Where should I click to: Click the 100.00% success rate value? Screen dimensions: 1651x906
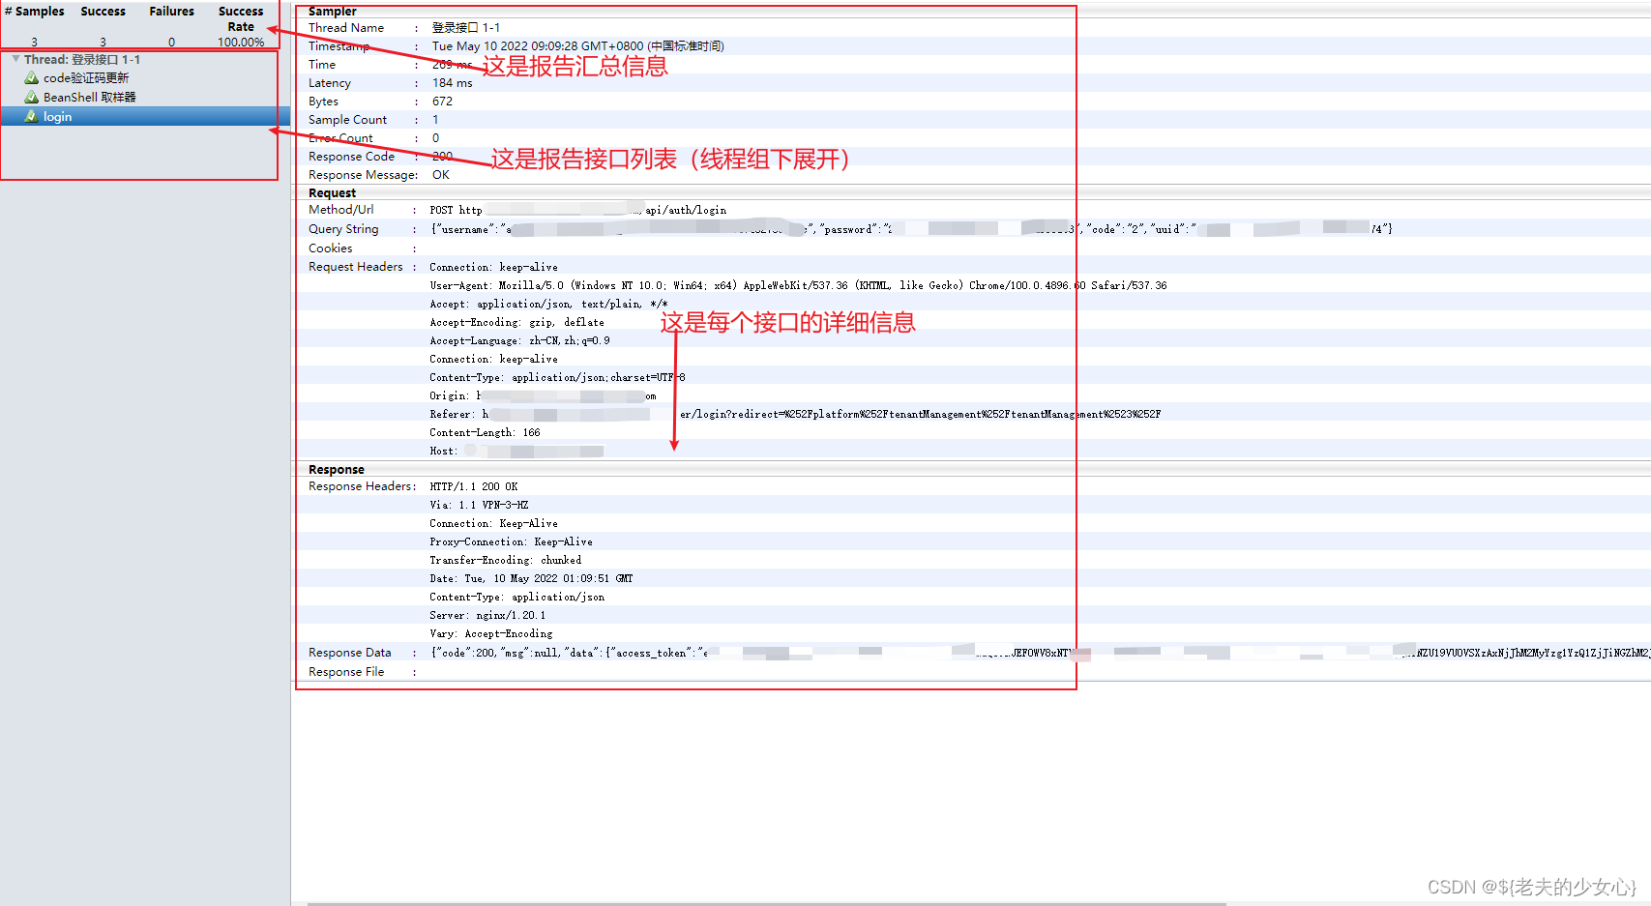click(x=241, y=43)
